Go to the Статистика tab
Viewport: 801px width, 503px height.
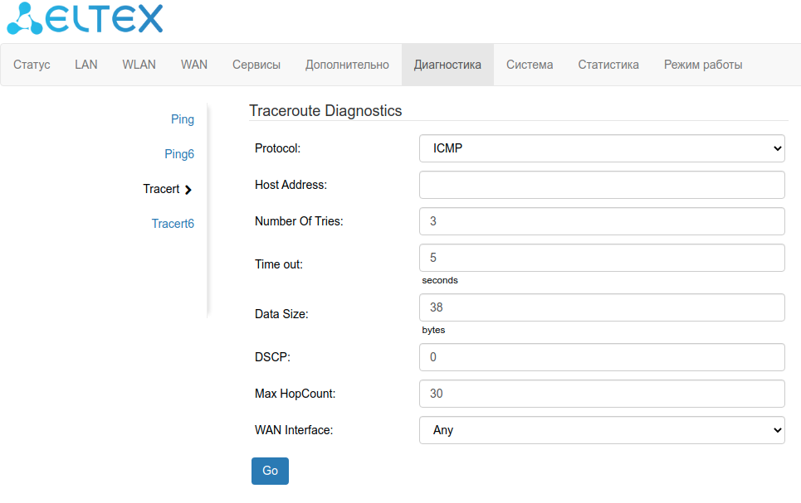tap(608, 65)
